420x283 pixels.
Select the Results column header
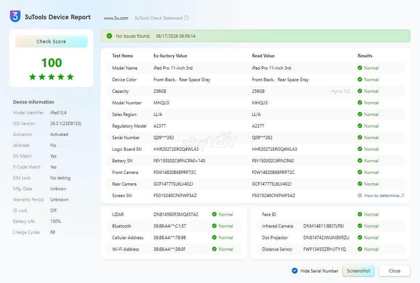pyautogui.click(x=365, y=56)
